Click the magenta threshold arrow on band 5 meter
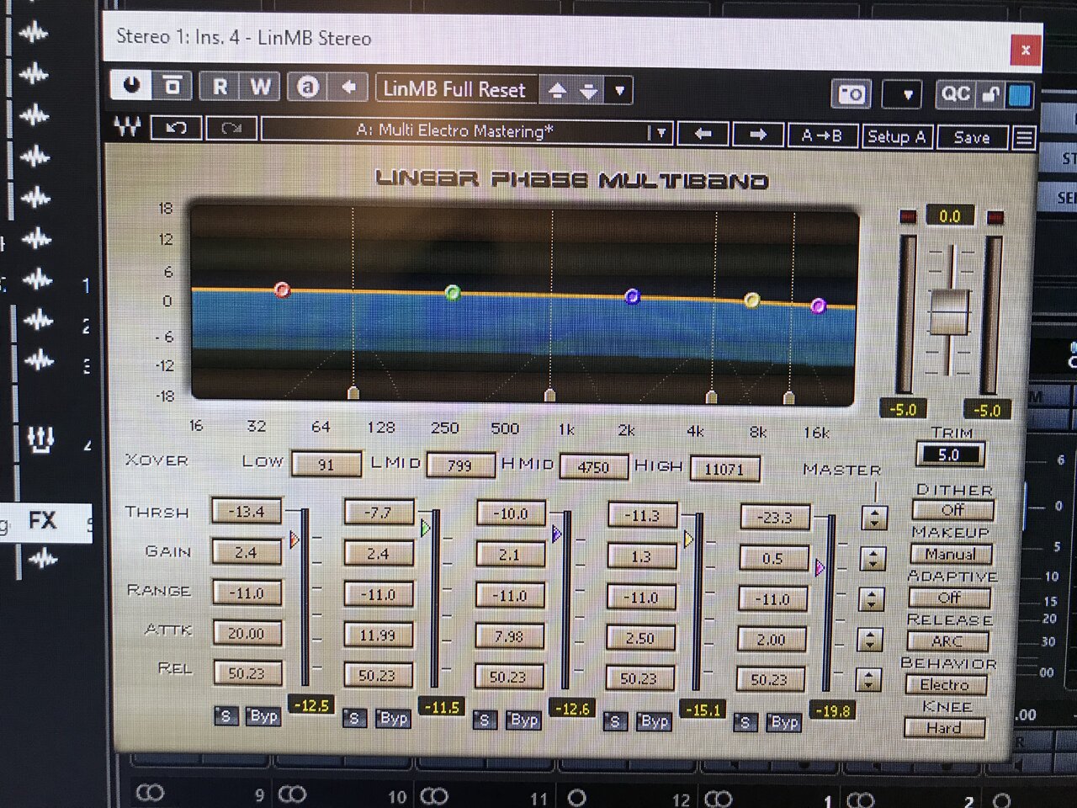Viewport: 1077px width, 808px height. pos(820,568)
